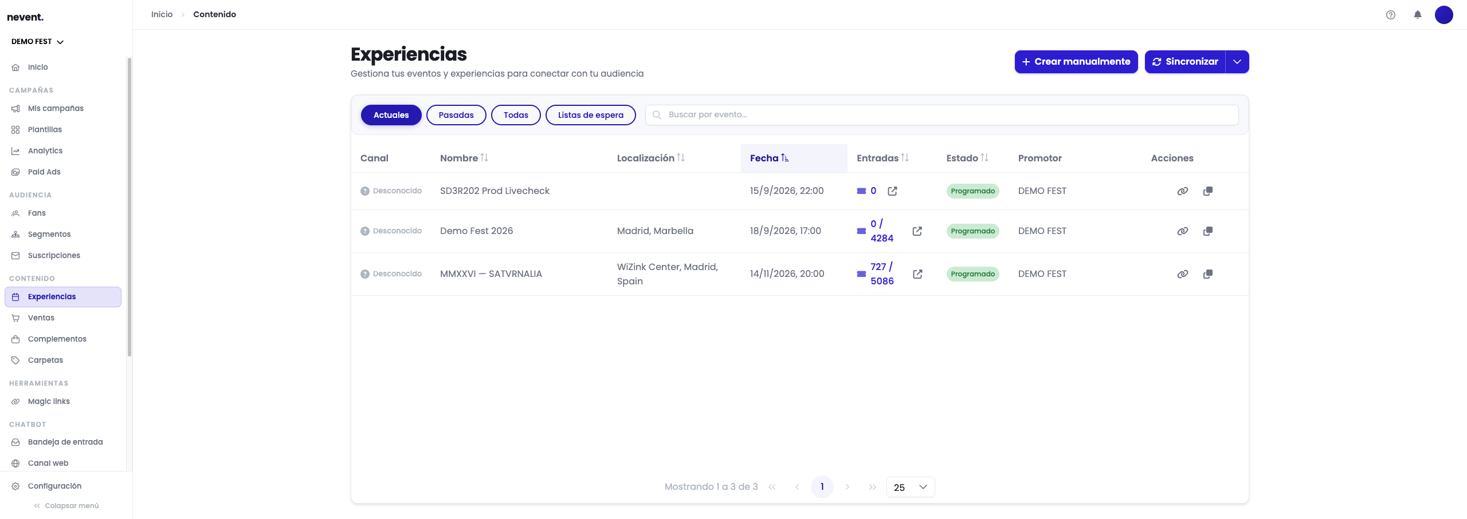Click the nevent logo

[x=25, y=17]
